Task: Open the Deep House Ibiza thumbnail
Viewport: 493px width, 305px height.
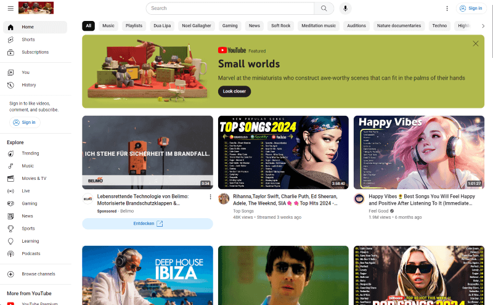Action: click(147, 275)
